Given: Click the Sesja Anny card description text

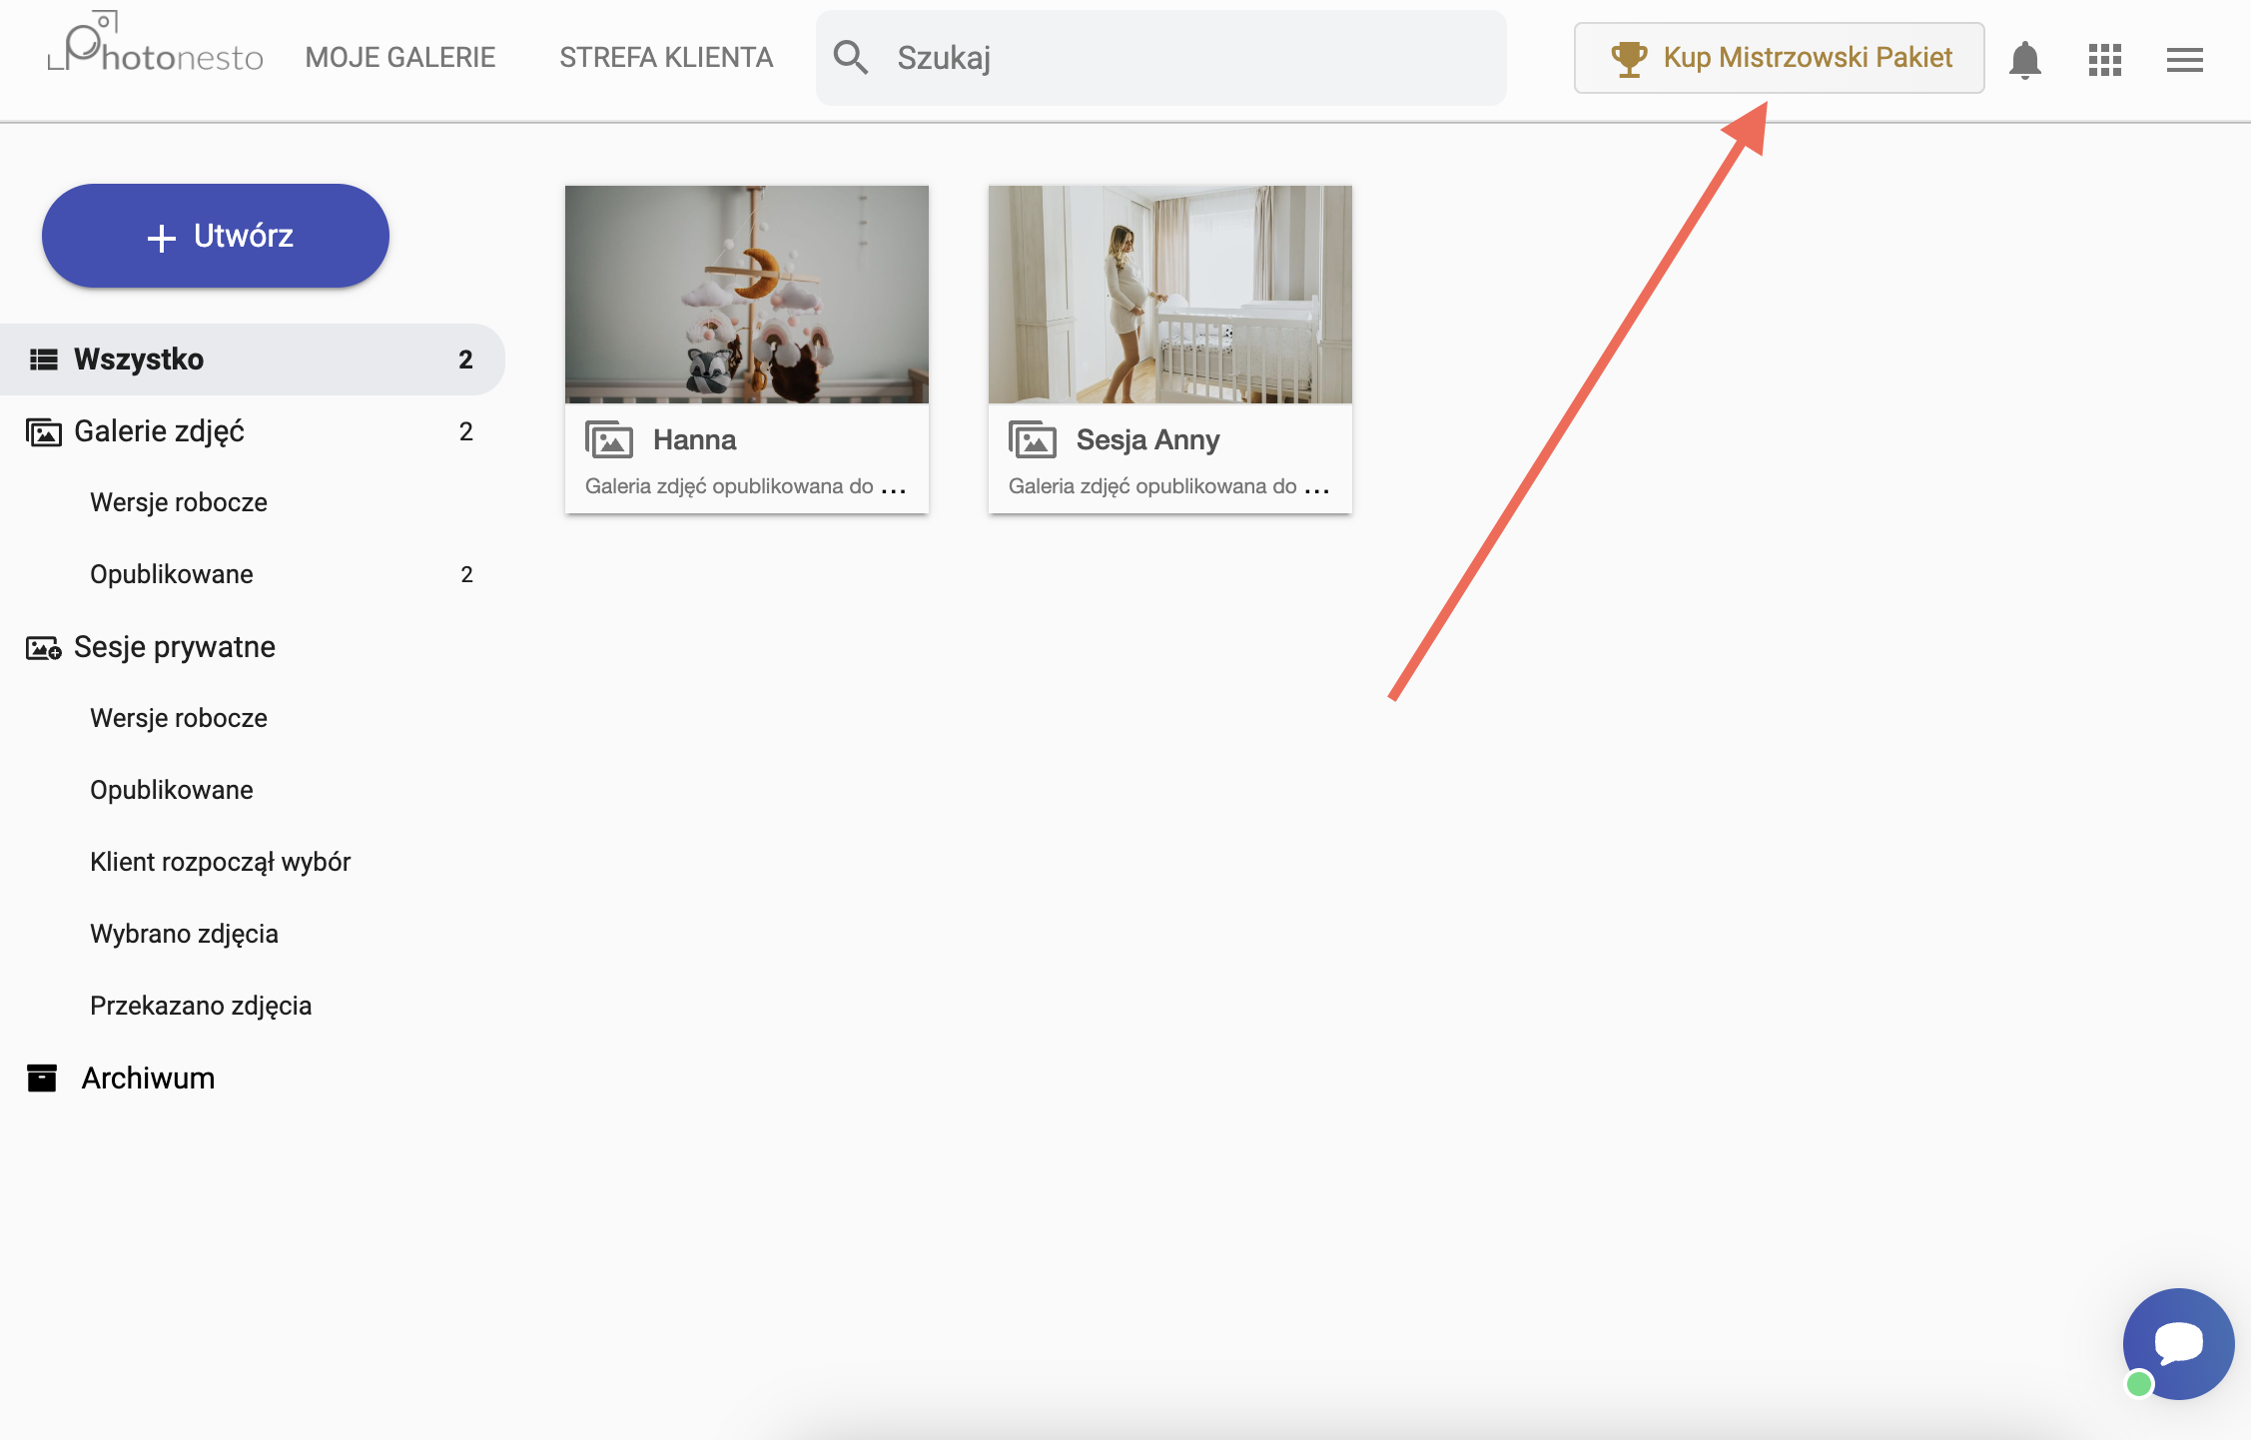Looking at the screenshot, I should point(1168,486).
